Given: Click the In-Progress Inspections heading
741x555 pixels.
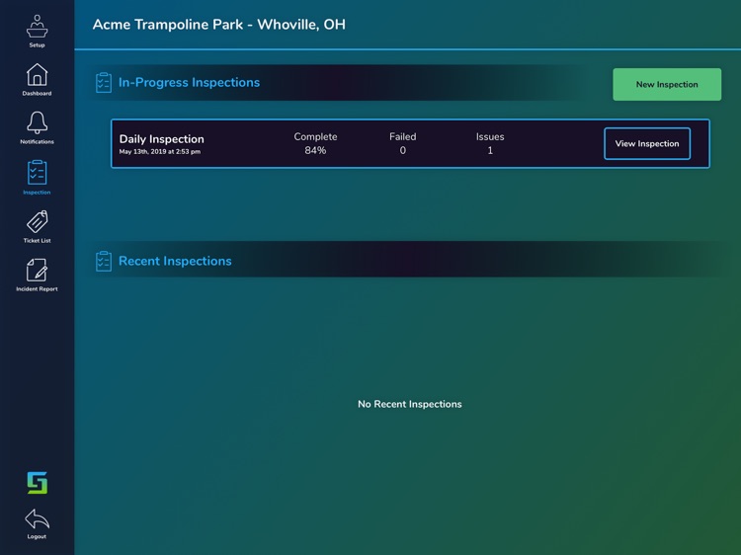Looking at the screenshot, I should pos(189,82).
